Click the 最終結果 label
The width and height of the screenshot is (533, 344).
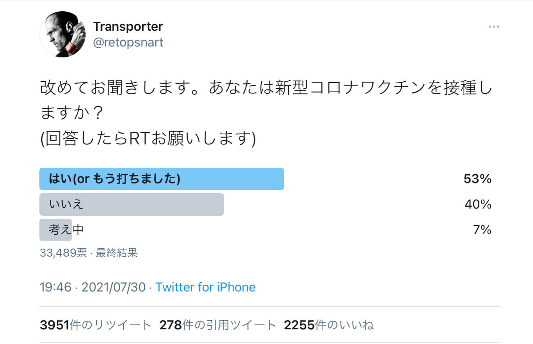click(116, 253)
